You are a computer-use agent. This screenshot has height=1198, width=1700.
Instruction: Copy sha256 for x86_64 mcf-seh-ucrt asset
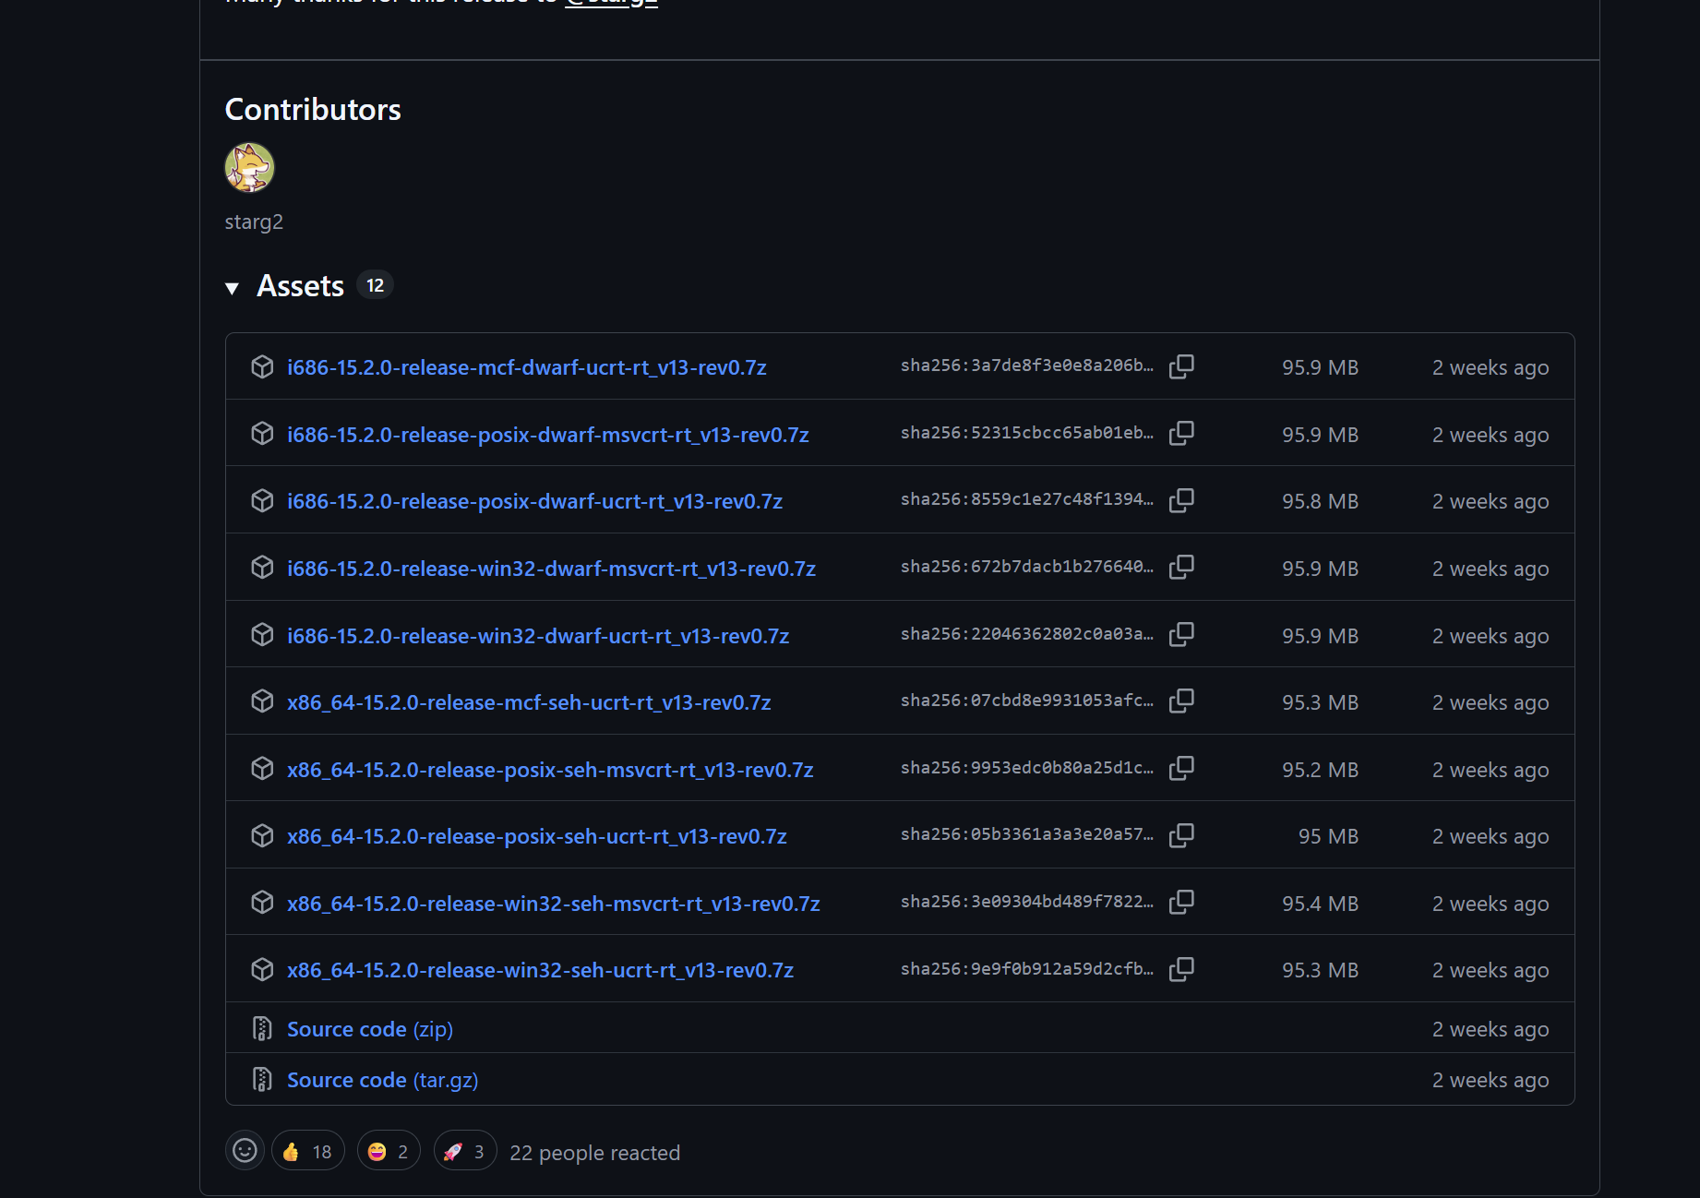pyautogui.click(x=1181, y=701)
